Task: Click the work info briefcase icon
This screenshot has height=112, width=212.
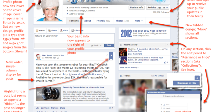Action: point(67,8)
